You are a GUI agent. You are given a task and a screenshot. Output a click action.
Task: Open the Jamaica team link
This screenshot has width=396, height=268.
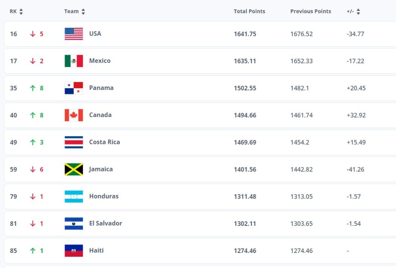101,169
